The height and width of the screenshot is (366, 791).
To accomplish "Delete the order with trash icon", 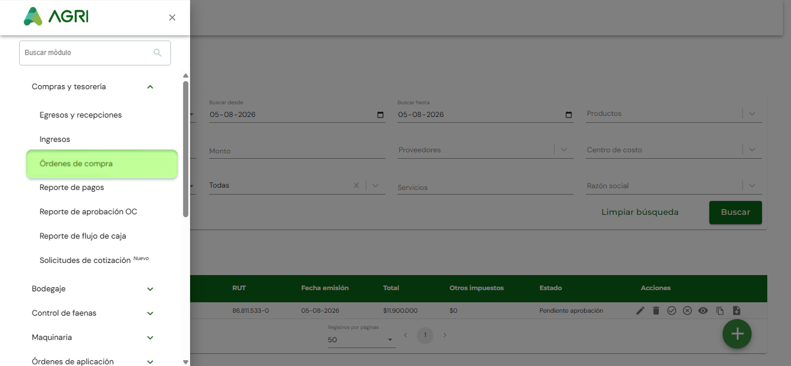I will tap(656, 311).
